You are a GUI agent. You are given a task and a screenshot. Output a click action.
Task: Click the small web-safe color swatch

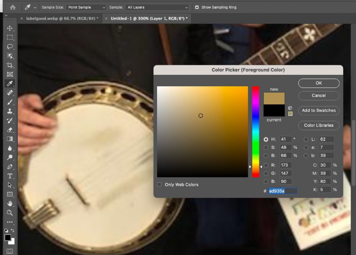(x=290, y=114)
